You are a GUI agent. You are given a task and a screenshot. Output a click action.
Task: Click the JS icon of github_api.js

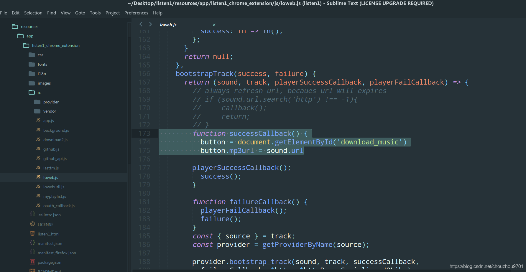click(38, 158)
